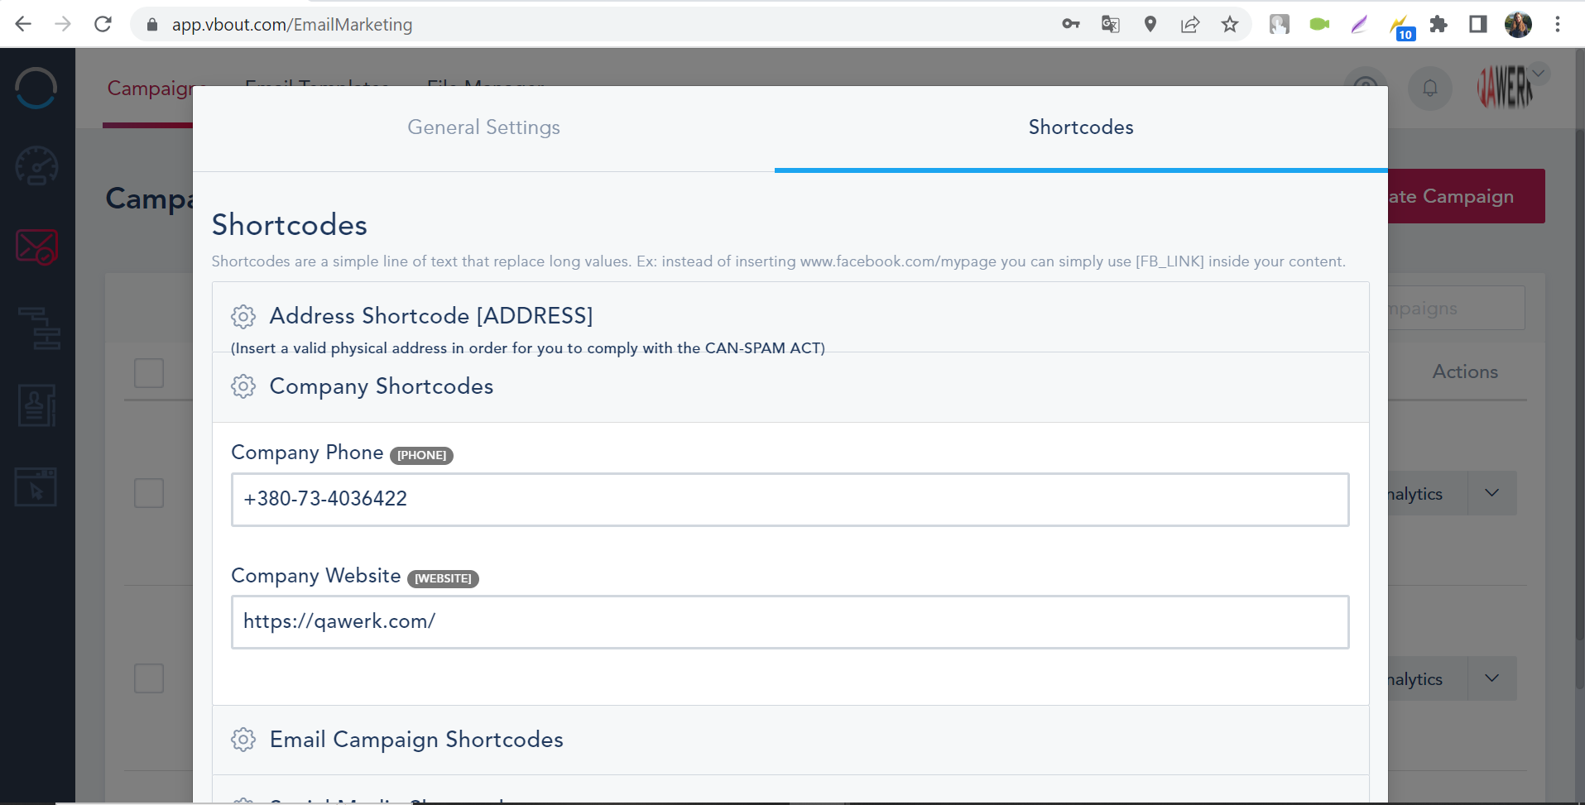Tick the select-all campaigns checkbox in the header

coord(149,373)
